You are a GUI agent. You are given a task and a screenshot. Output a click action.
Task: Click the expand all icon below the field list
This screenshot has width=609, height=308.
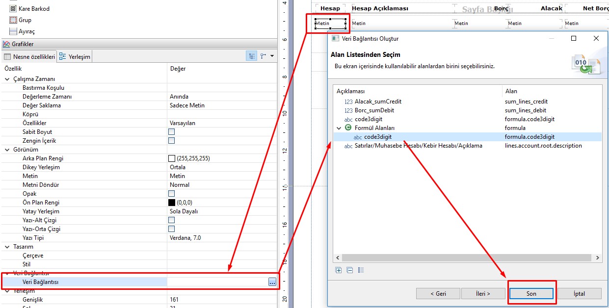(338, 270)
